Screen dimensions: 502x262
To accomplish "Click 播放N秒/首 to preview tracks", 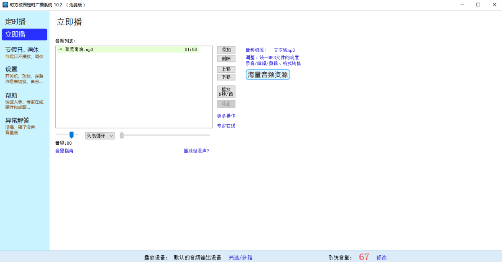I will tap(226, 91).
